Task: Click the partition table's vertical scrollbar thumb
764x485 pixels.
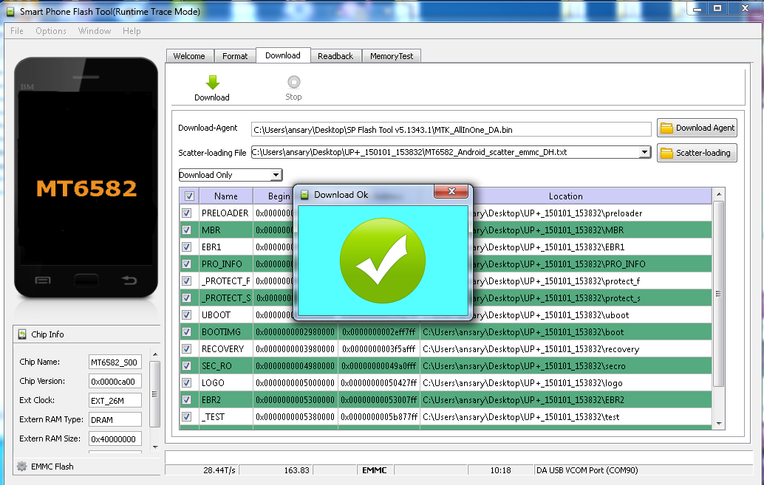Action: tap(719, 294)
